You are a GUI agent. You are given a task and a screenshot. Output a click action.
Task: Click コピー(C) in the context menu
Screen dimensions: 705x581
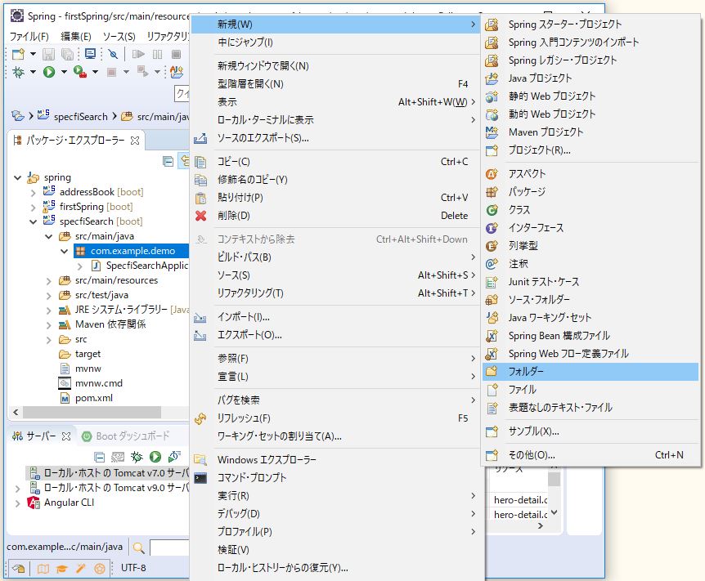(x=335, y=162)
